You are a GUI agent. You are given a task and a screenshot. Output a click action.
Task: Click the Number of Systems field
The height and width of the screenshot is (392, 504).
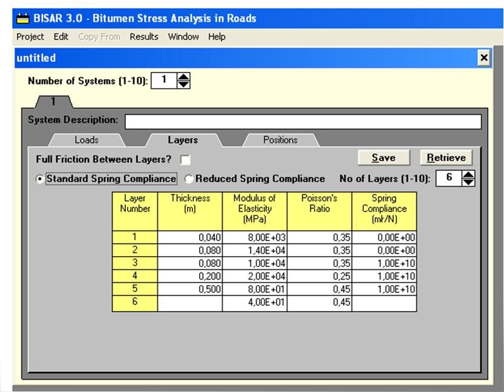[164, 80]
